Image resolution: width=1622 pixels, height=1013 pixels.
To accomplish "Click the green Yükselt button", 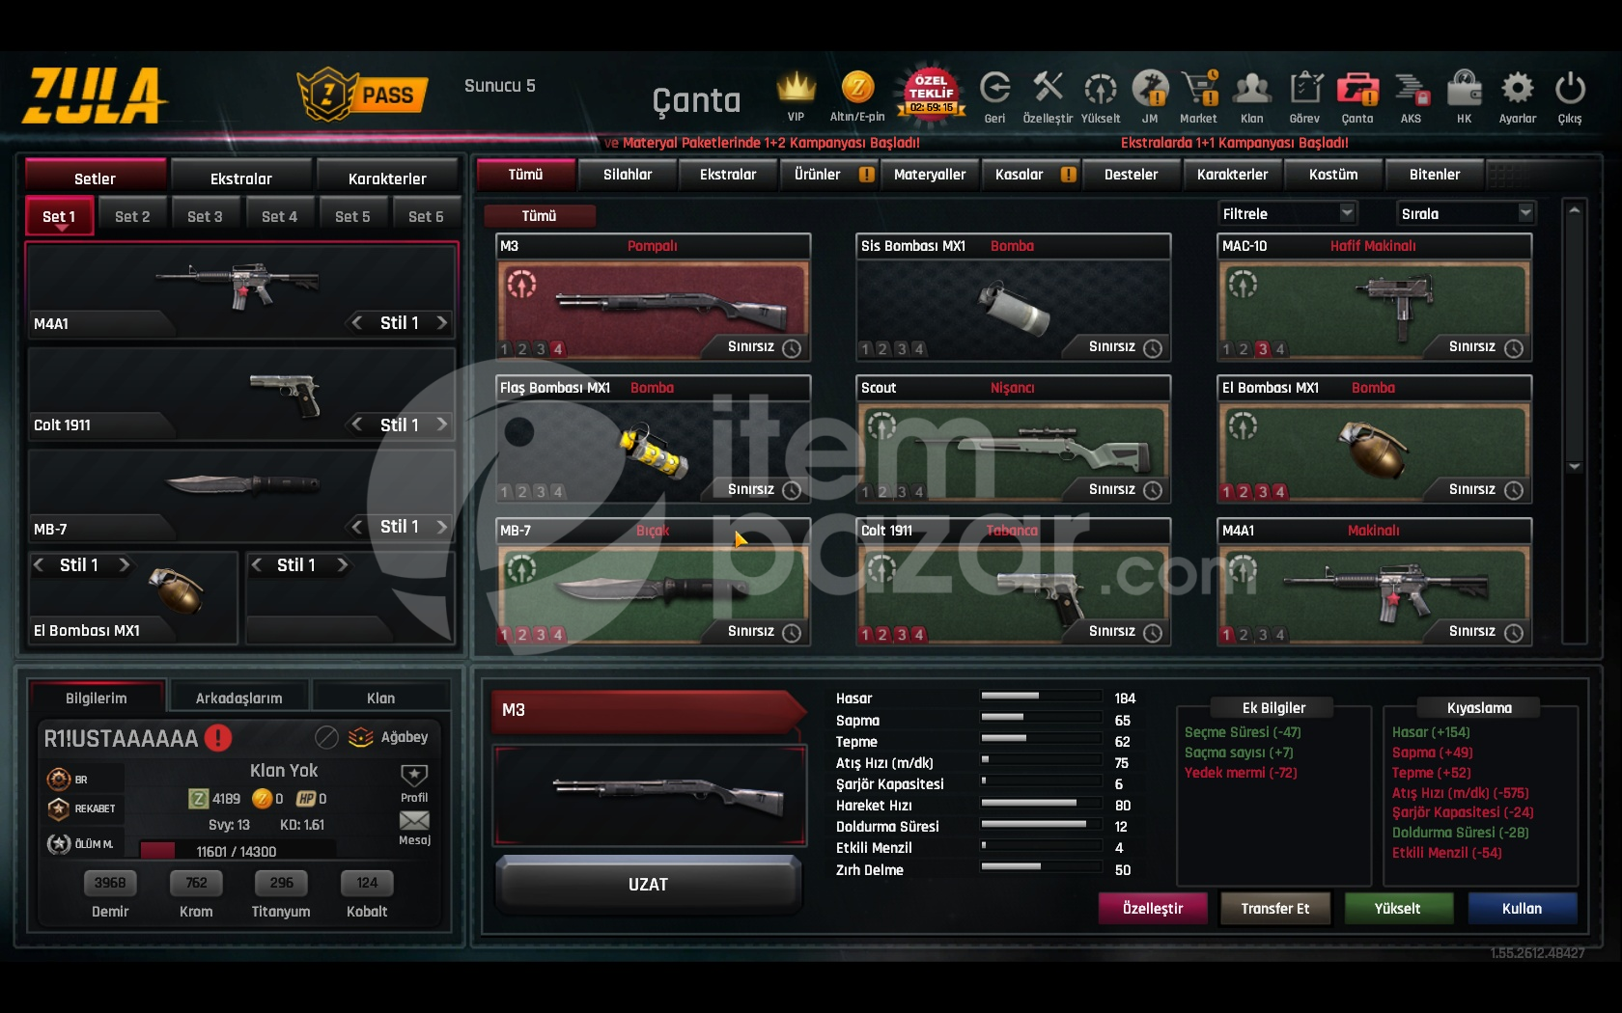I will (x=1398, y=908).
